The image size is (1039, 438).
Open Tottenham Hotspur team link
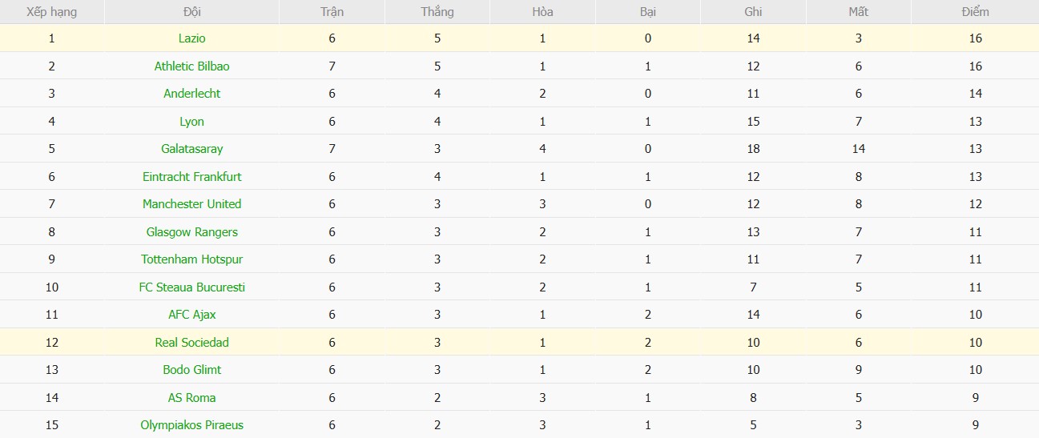pos(192,259)
